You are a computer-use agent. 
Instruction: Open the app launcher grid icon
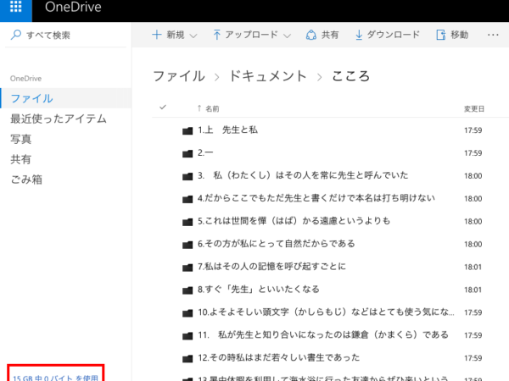coord(15,7)
